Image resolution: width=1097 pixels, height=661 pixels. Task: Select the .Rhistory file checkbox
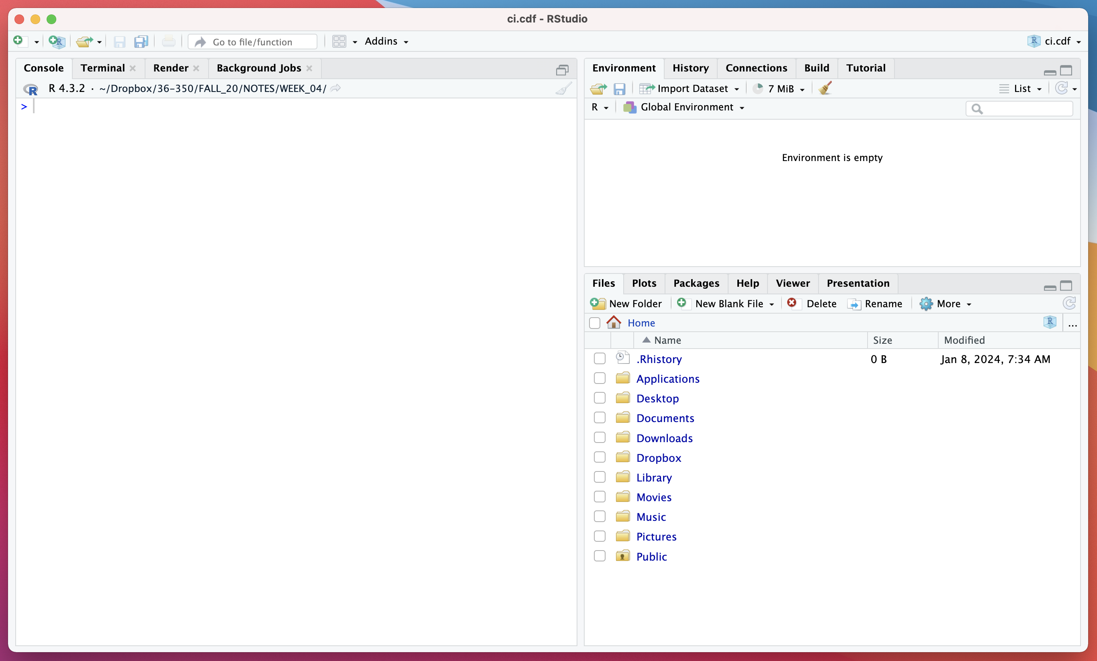tap(600, 359)
